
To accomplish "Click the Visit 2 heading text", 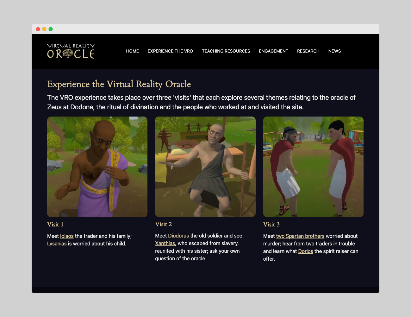I will (x=163, y=224).
